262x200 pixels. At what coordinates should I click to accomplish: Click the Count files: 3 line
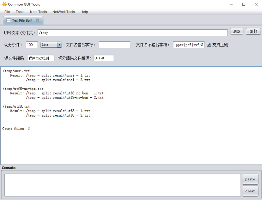16,128
